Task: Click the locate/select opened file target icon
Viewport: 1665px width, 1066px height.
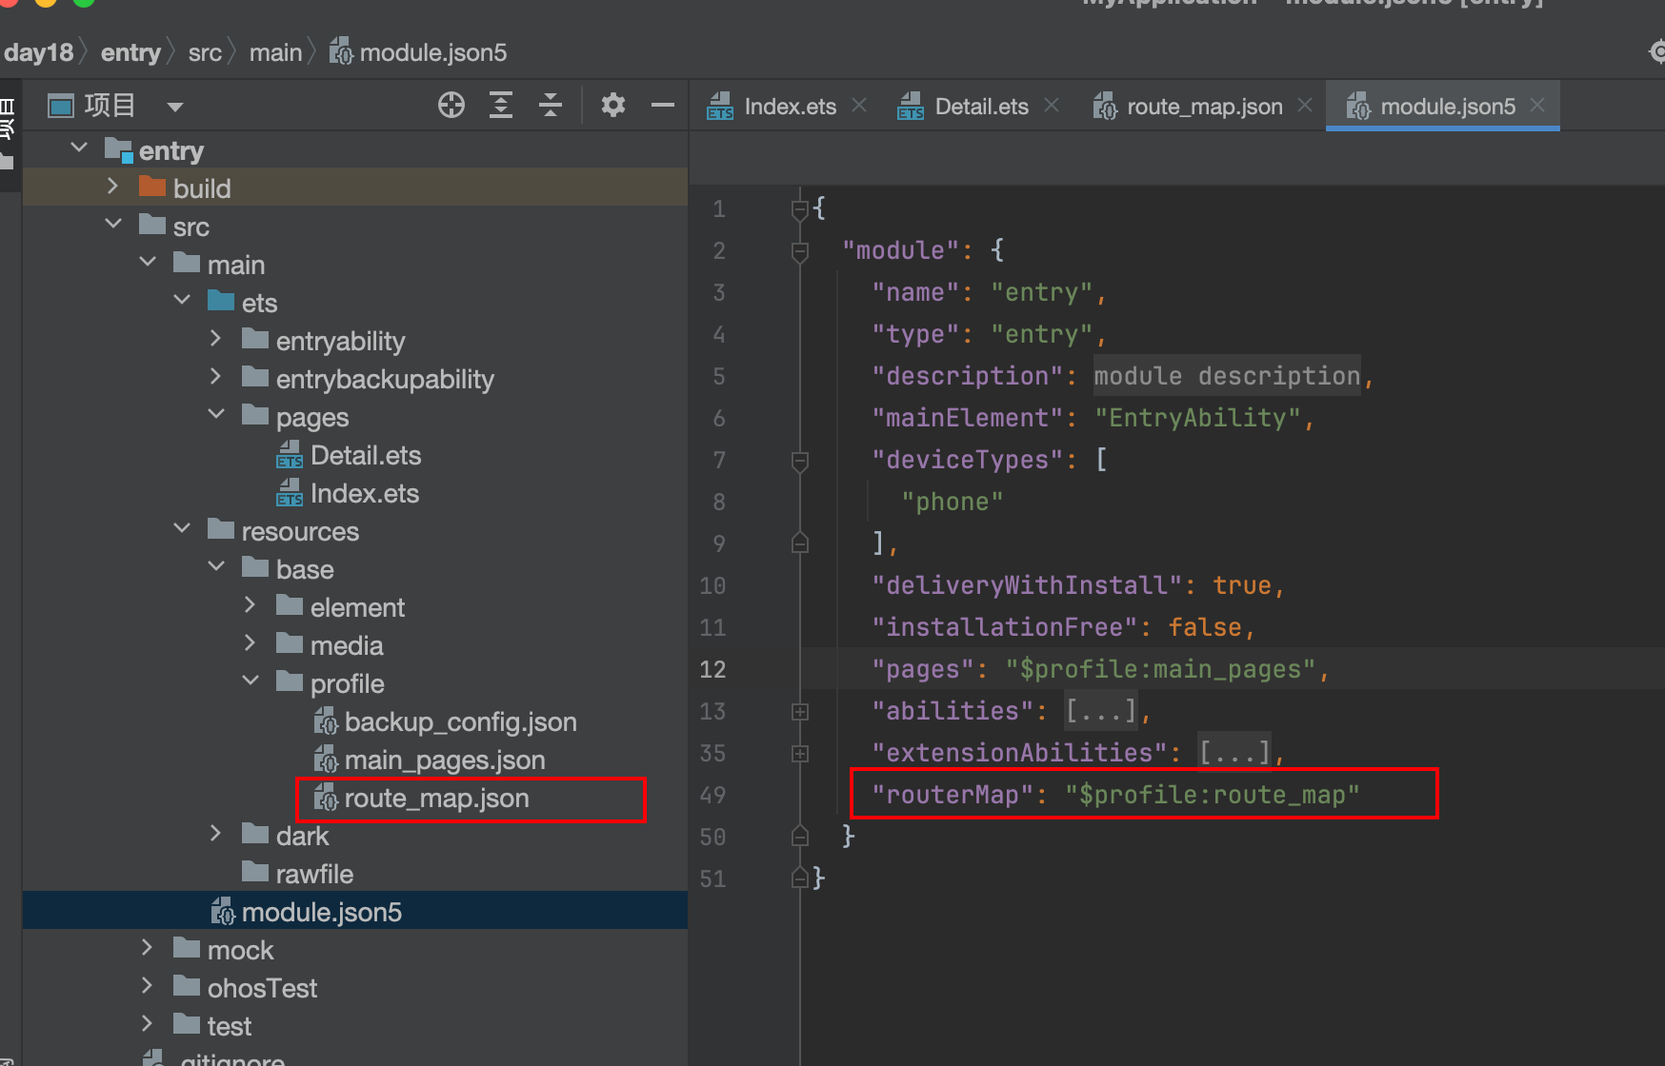Action: point(451,105)
